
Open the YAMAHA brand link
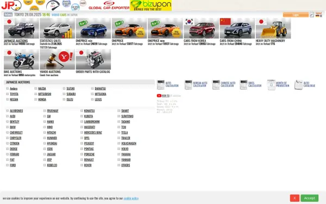(x=126, y=154)
